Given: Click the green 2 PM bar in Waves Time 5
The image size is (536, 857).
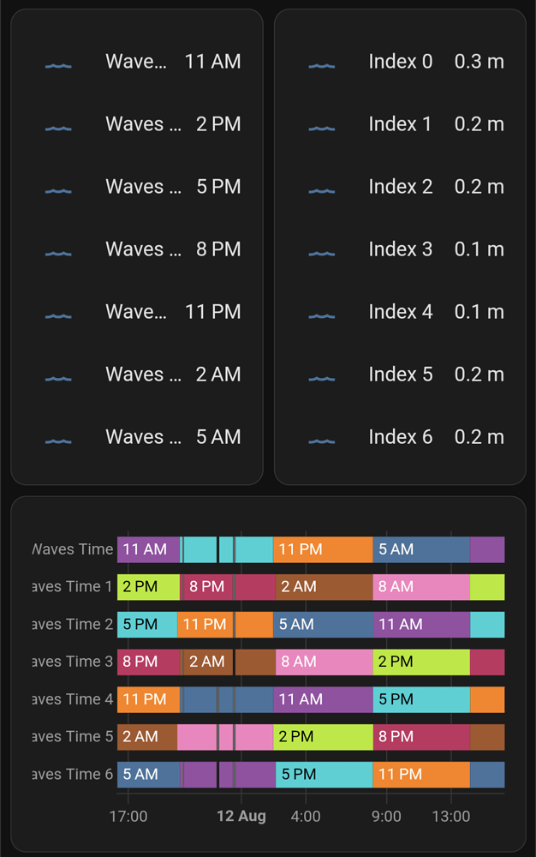Looking at the screenshot, I should pyautogui.click(x=323, y=737).
